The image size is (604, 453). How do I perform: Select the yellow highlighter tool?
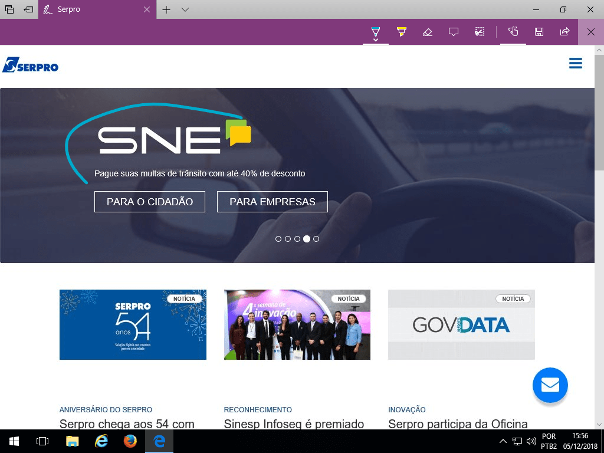click(x=402, y=32)
